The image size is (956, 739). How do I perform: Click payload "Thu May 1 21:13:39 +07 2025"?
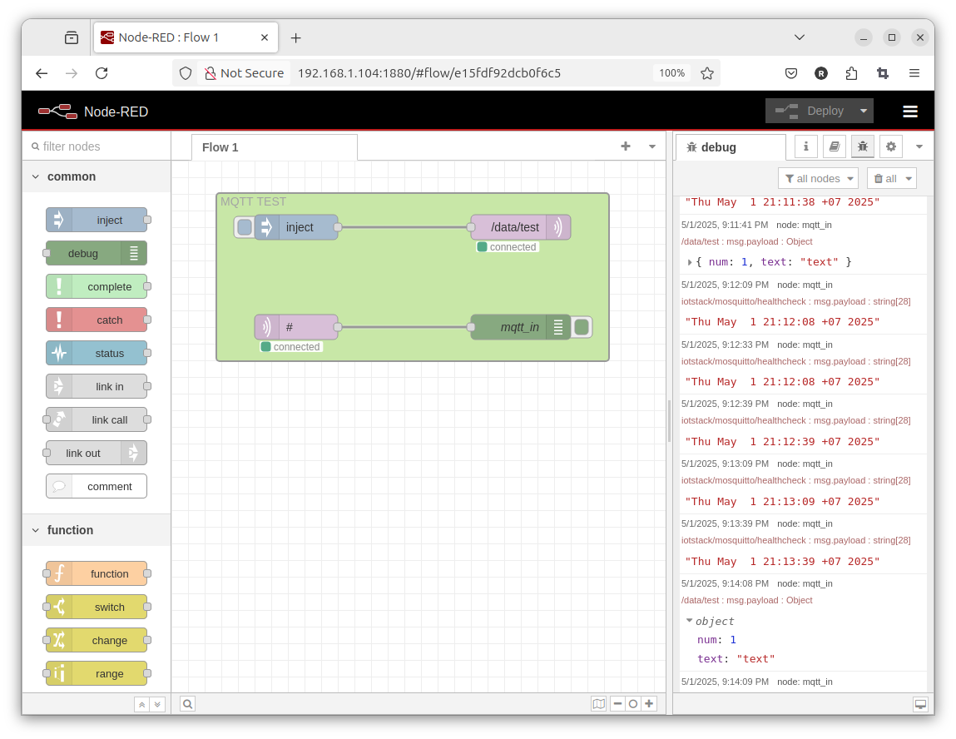point(782,562)
